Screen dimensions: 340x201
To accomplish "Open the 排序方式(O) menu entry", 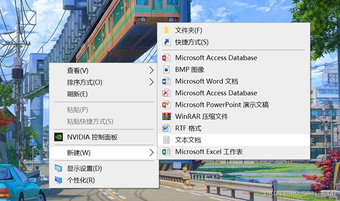I will (104, 82).
